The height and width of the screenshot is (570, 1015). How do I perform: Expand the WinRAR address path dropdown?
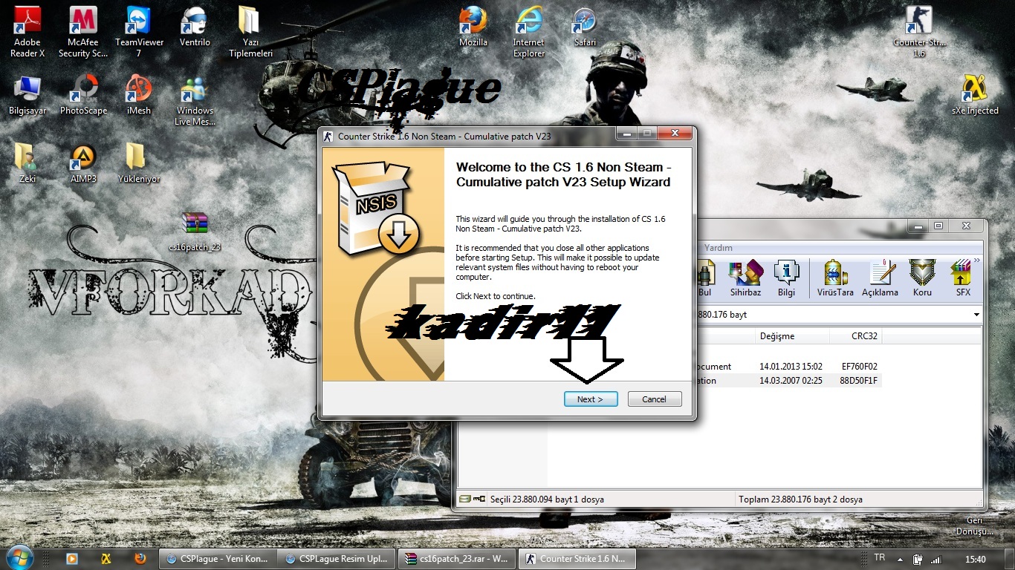(976, 315)
